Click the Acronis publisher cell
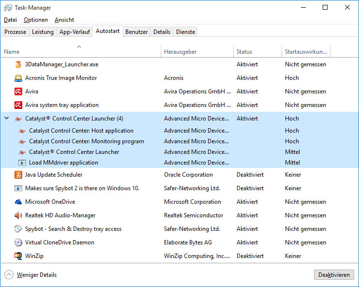 174,78
